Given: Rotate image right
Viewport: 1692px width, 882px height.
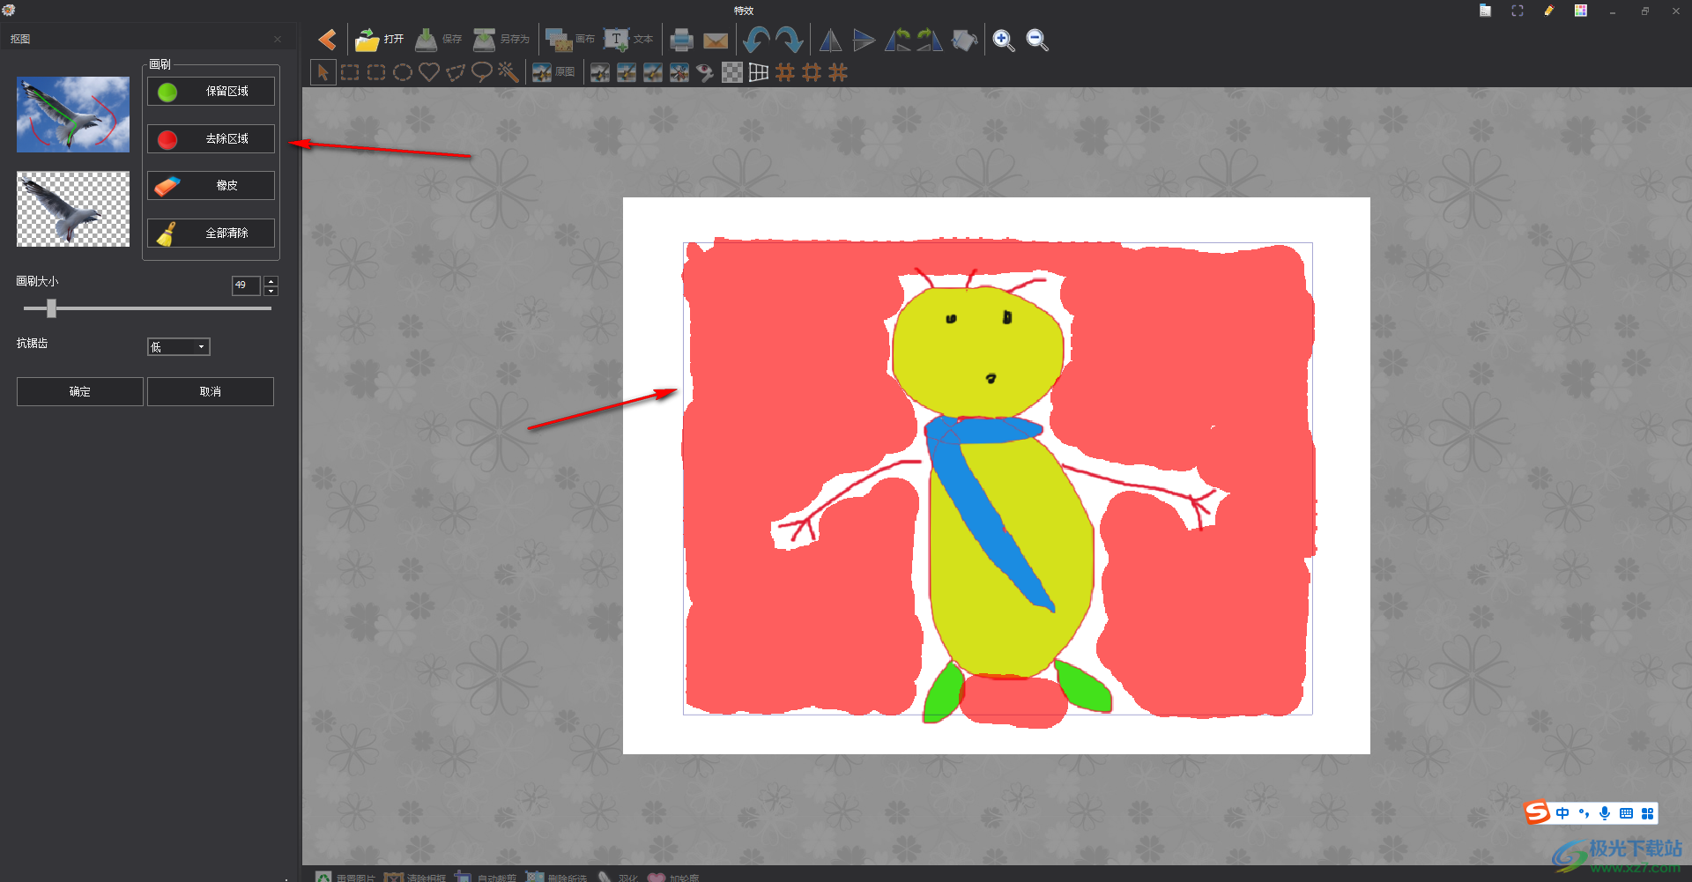Looking at the screenshot, I should click(930, 40).
